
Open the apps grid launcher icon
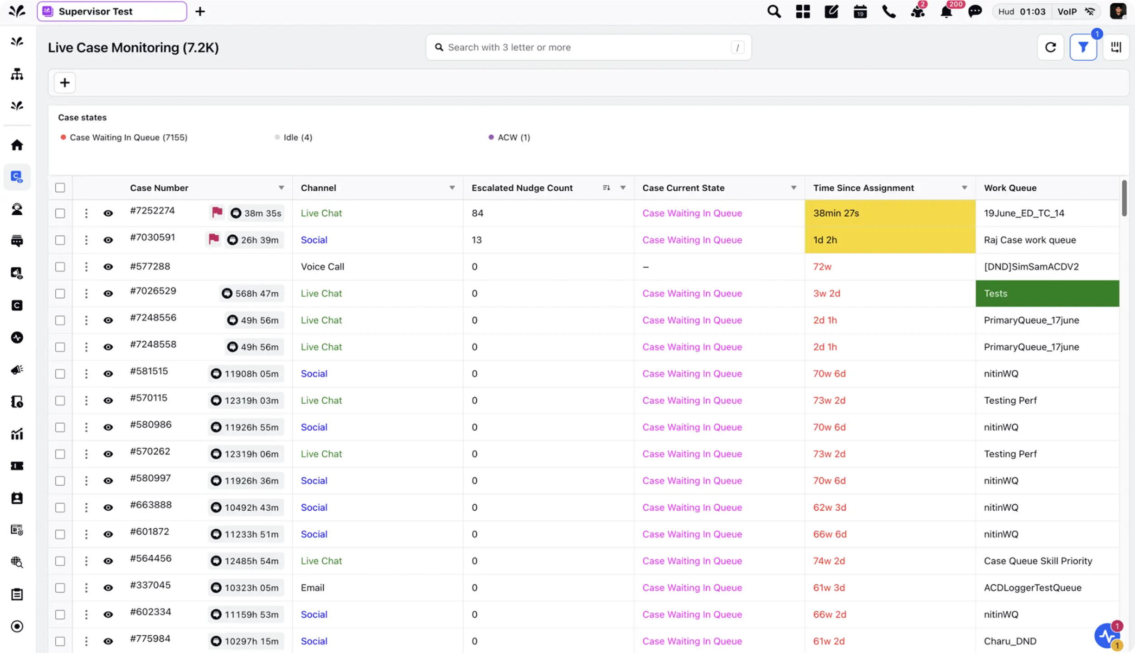(x=803, y=11)
